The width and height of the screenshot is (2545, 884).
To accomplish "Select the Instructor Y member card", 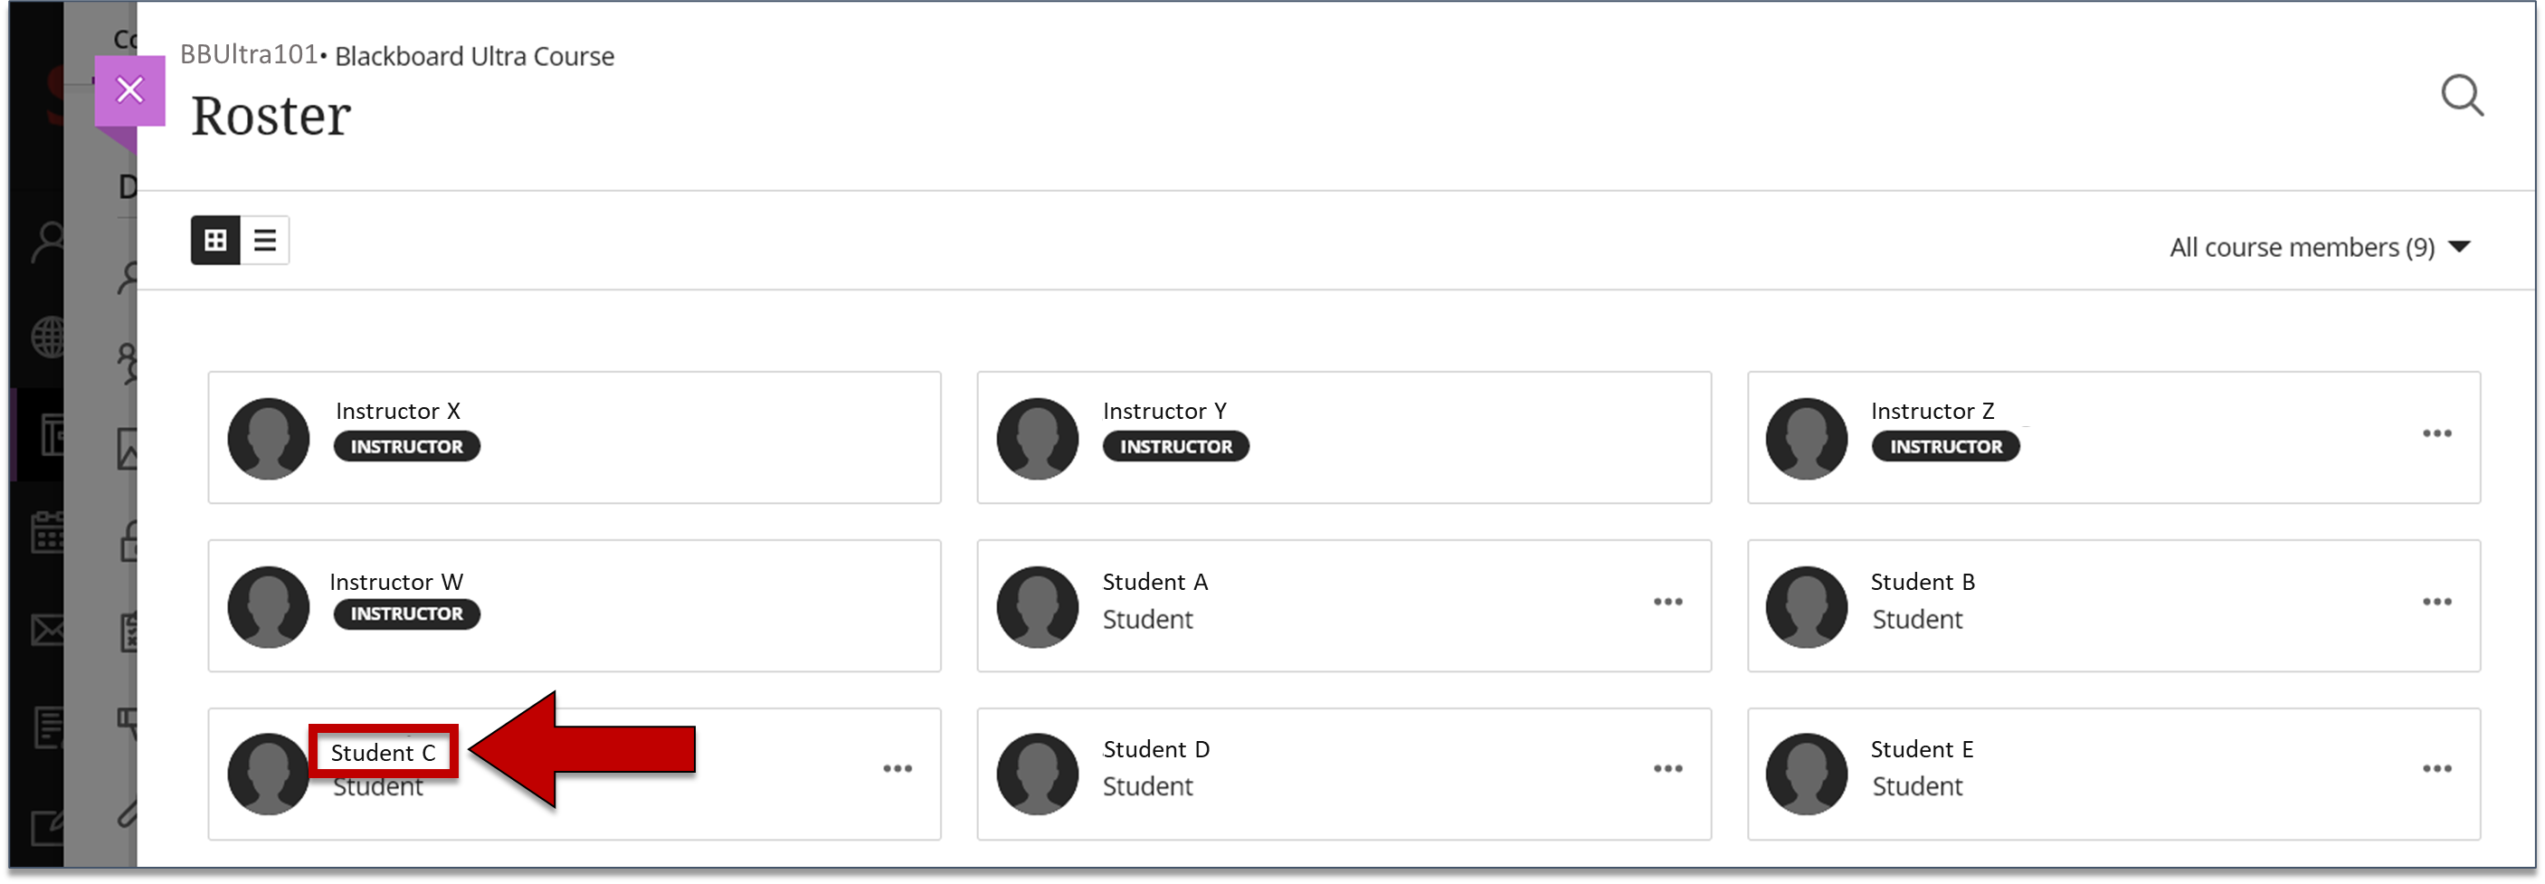I will (1344, 438).
